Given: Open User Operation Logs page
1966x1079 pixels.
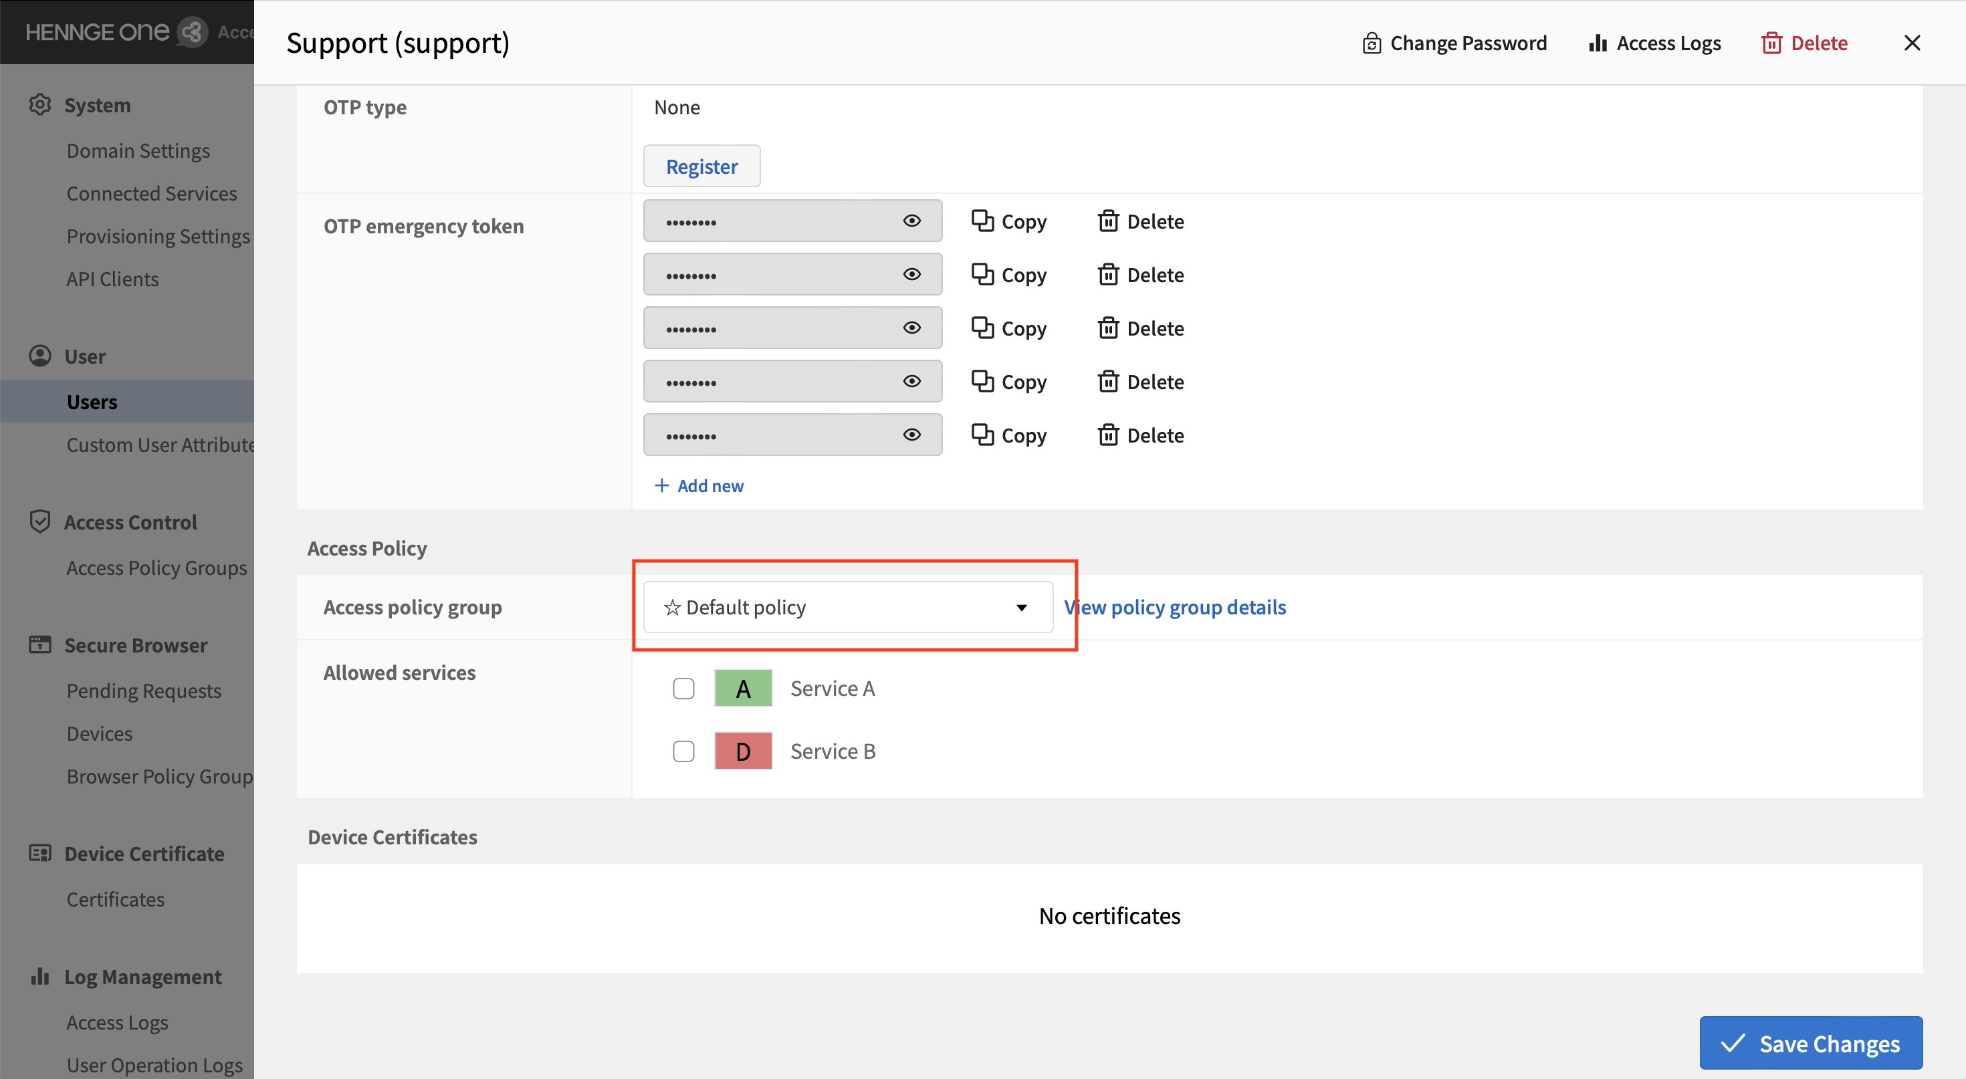Looking at the screenshot, I should [154, 1064].
